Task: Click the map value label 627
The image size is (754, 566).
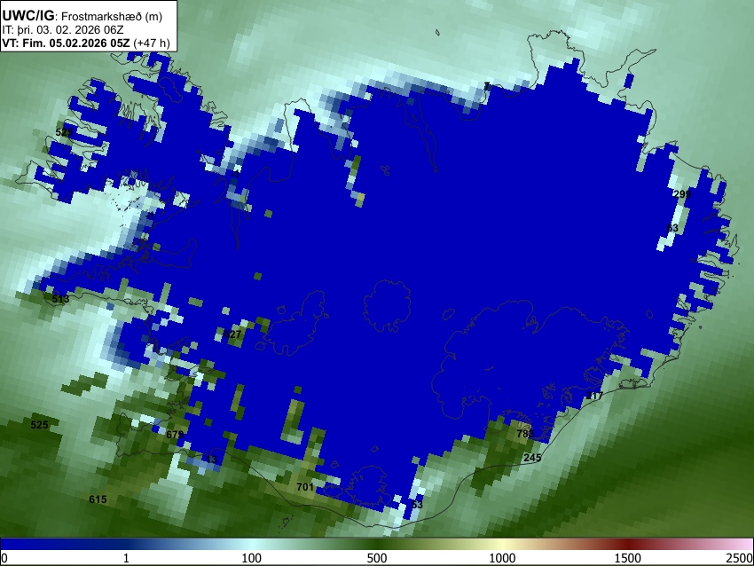Action: pyautogui.click(x=232, y=334)
